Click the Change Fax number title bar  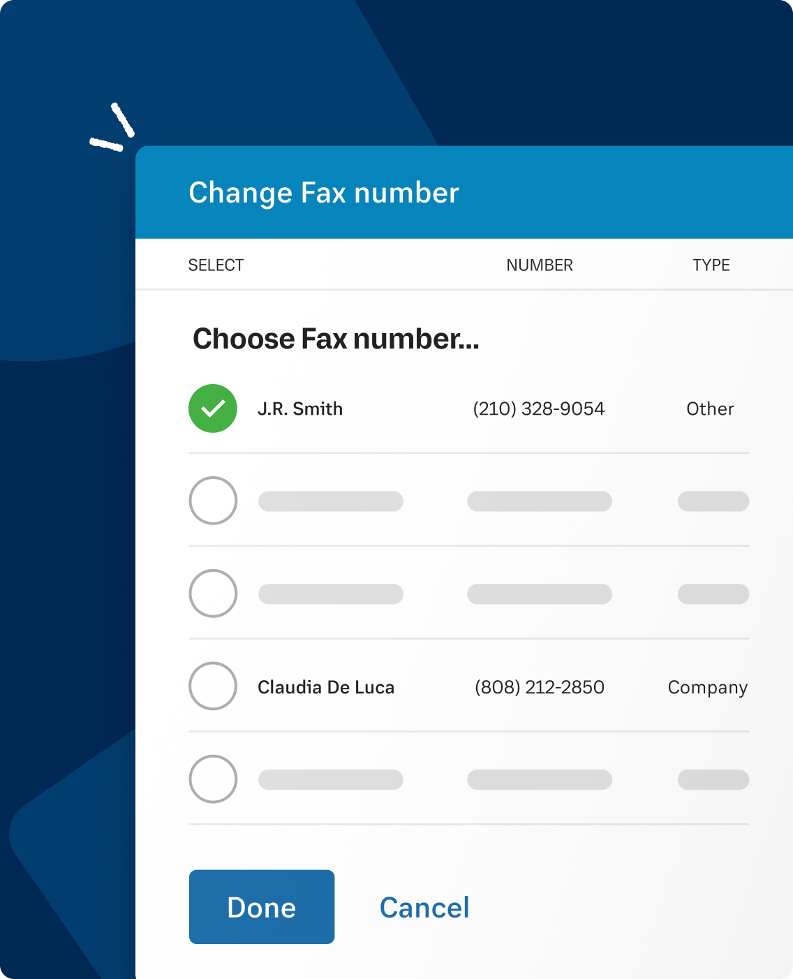pyautogui.click(x=324, y=192)
